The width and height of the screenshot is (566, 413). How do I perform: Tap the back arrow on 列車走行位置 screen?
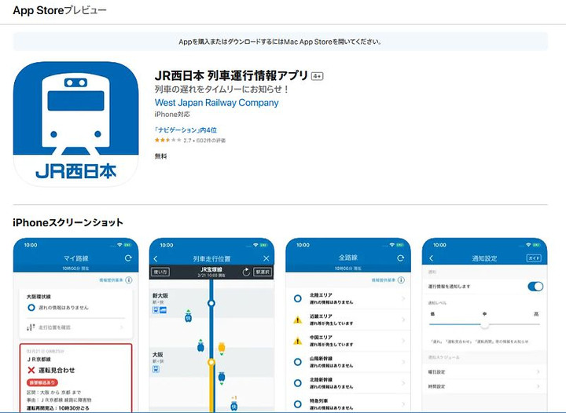156,258
